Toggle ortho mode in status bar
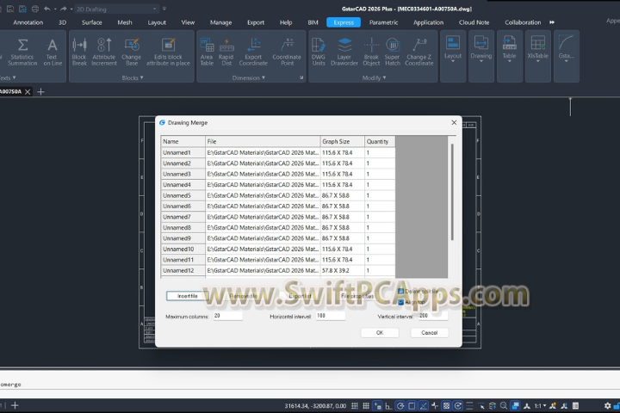 click(x=388, y=405)
